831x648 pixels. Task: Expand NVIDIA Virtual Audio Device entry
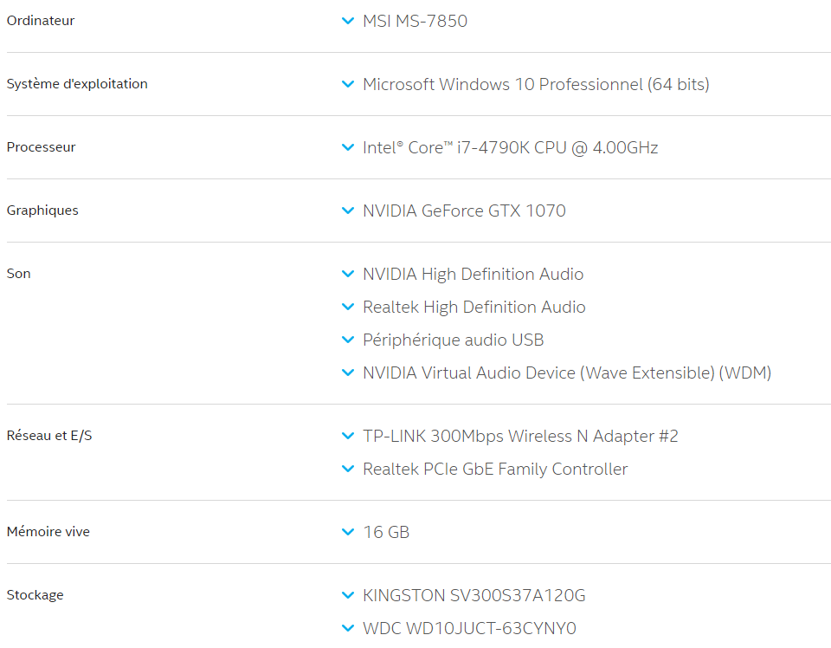pyautogui.click(x=348, y=373)
